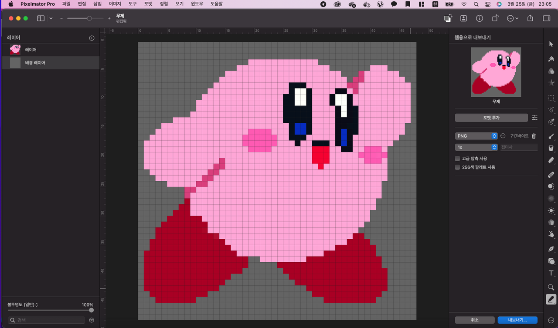Select the Free Selection lasso tool

pyautogui.click(x=551, y=110)
